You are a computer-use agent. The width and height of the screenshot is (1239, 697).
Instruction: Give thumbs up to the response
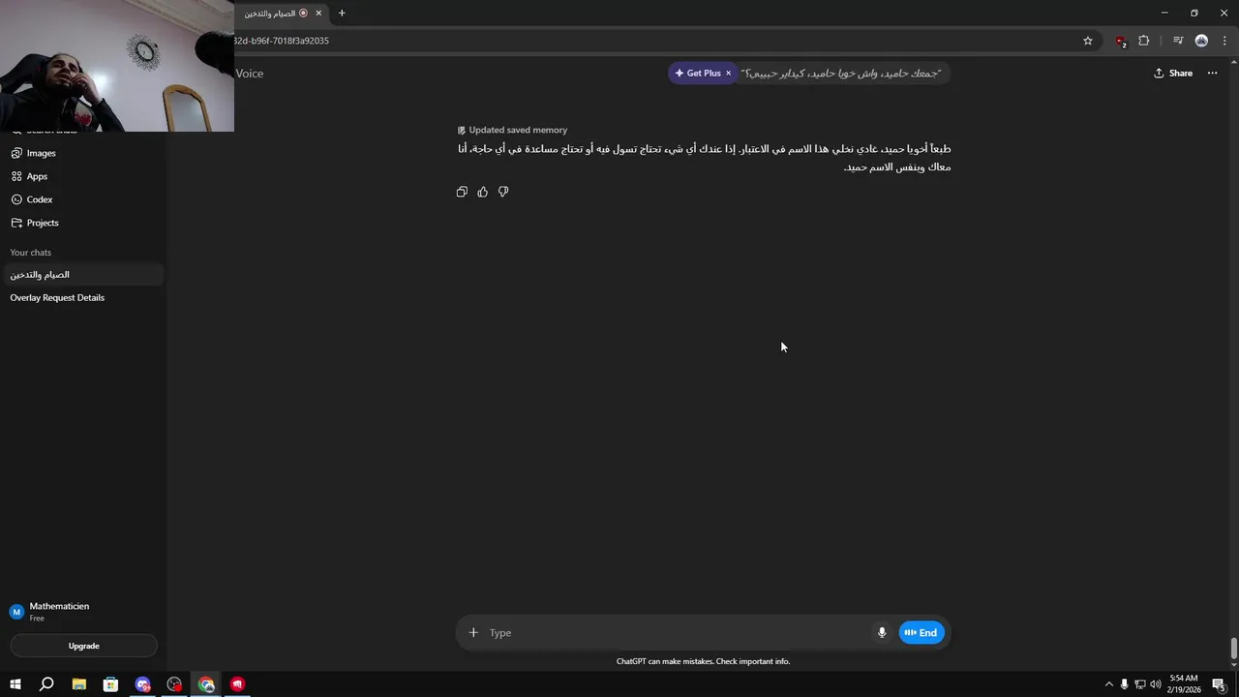pos(483,192)
